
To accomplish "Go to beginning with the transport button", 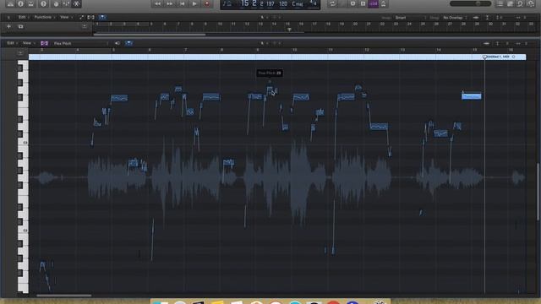I will [183, 3].
